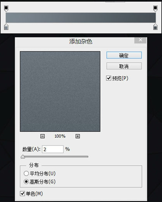
Task: Toggle the 单色(M) monochromatic checkbox
Action: pyautogui.click(x=22, y=194)
